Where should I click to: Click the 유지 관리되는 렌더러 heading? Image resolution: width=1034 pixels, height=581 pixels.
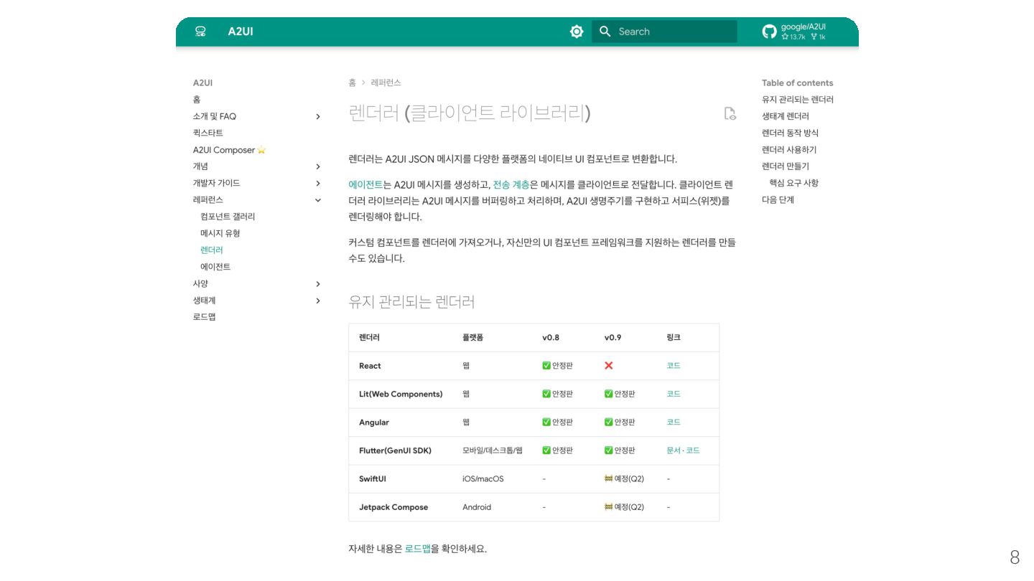click(x=412, y=302)
